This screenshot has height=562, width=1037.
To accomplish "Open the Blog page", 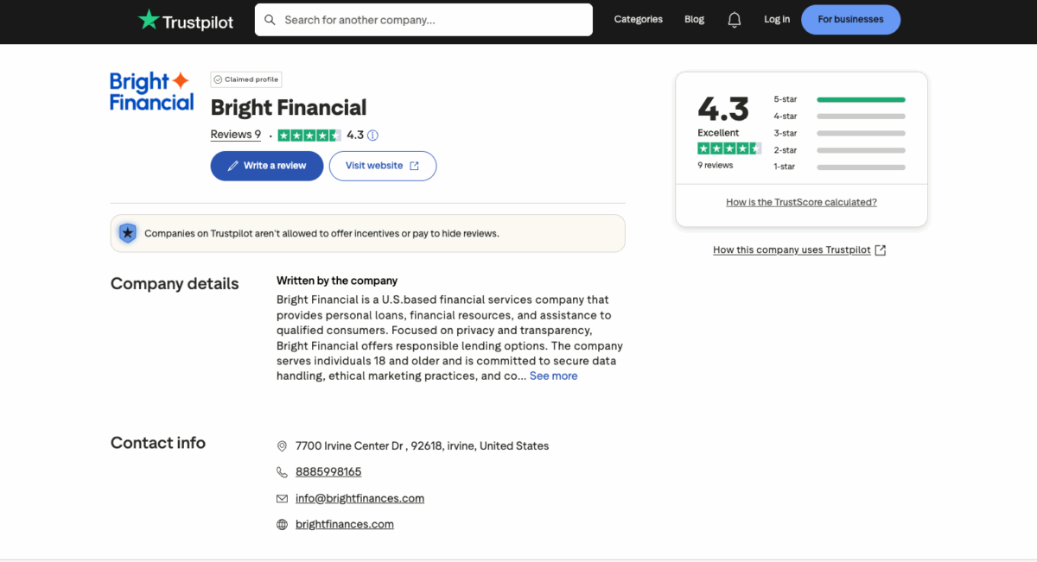I will coord(694,19).
